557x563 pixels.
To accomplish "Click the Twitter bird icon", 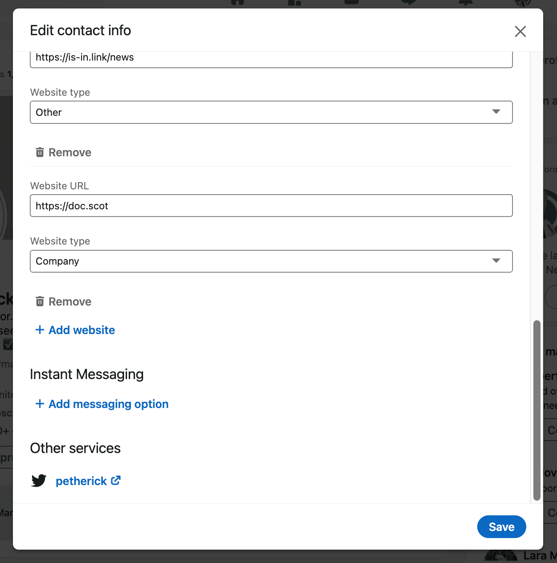I will point(39,481).
